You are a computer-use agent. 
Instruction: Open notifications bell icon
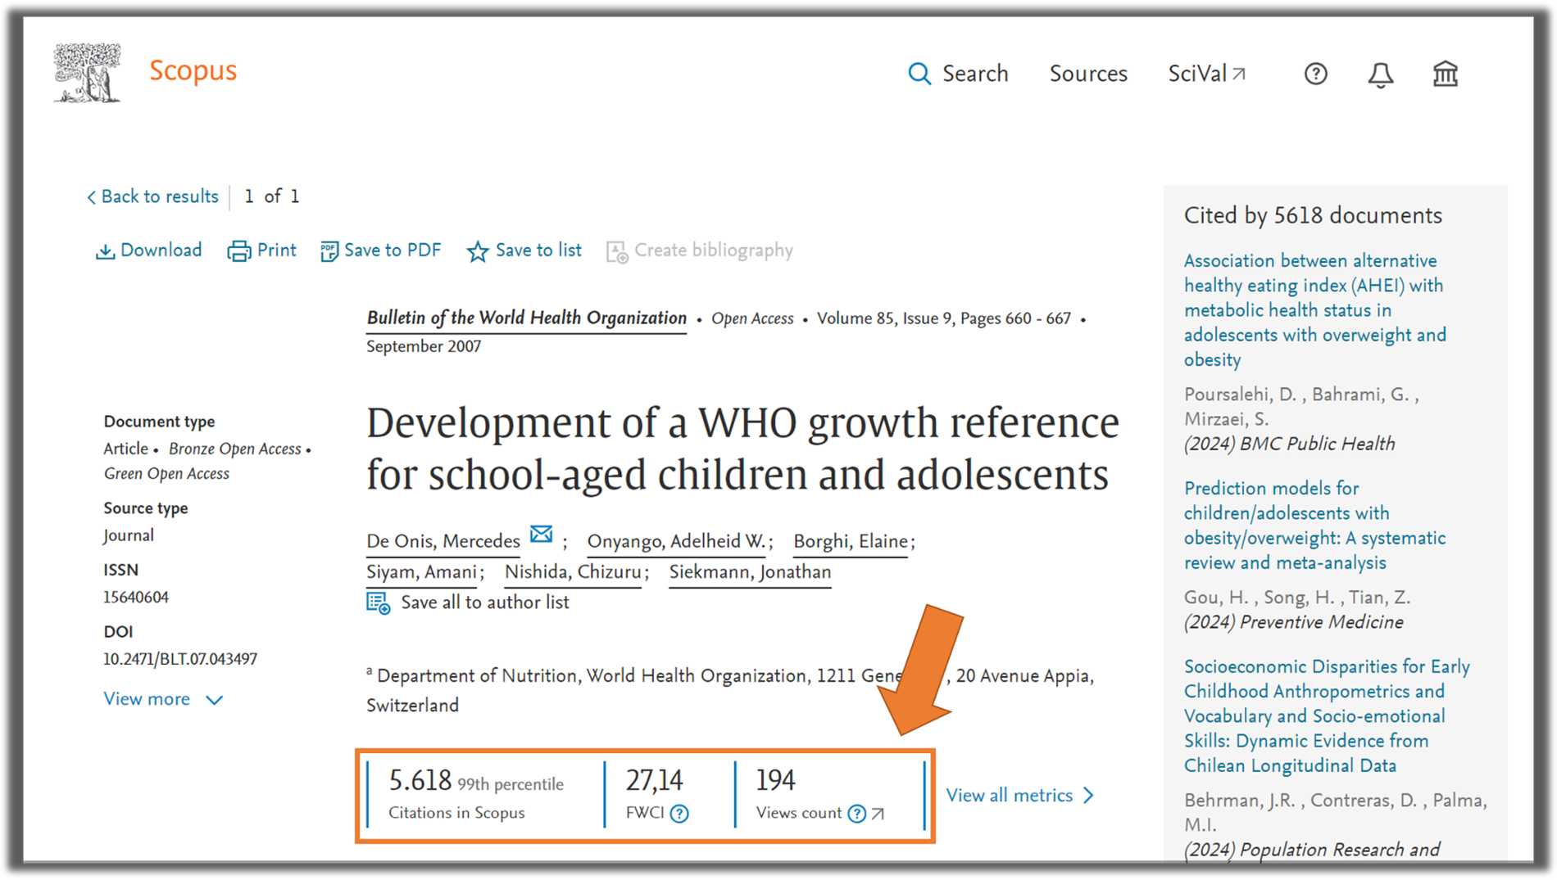pyautogui.click(x=1380, y=74)
